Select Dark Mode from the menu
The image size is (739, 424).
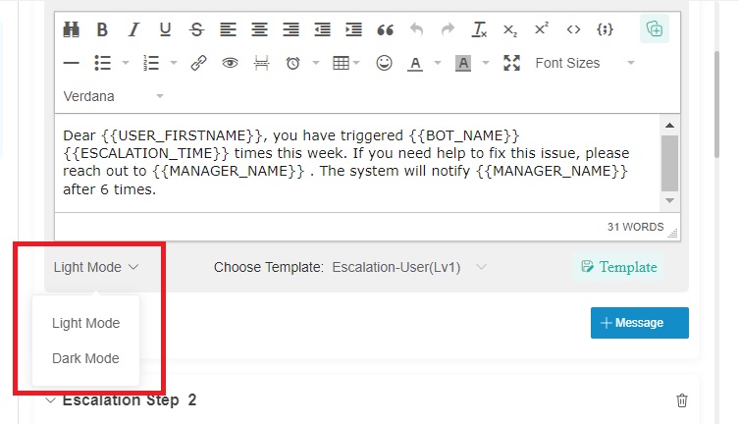tap(85, 358)
